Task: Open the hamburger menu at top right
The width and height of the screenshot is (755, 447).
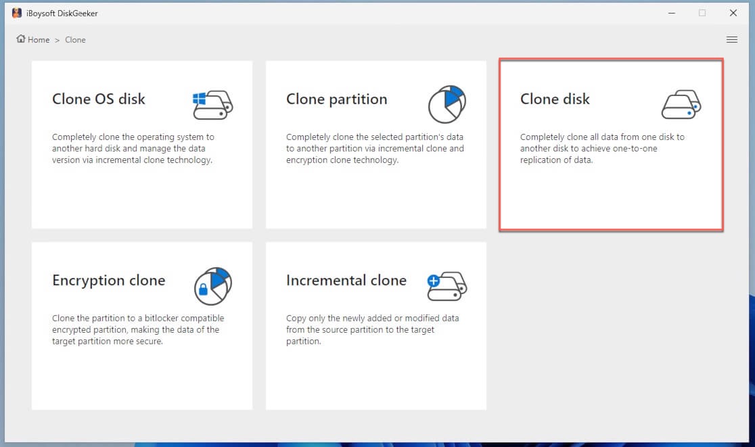Action: click(x=731, y=39)
